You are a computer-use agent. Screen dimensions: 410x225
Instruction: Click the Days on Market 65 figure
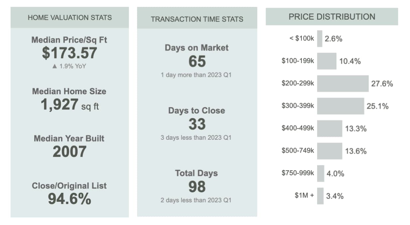point(197,61)
